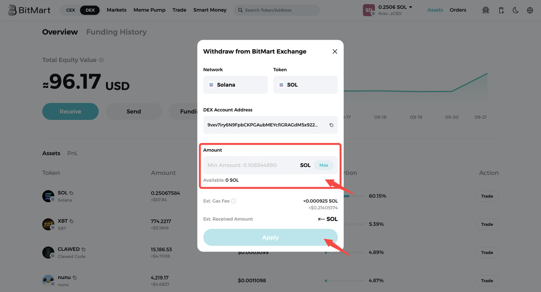This screenshot has width=541, height=292.
Task: Open customer support headset icon
Action: coord(486,10)
